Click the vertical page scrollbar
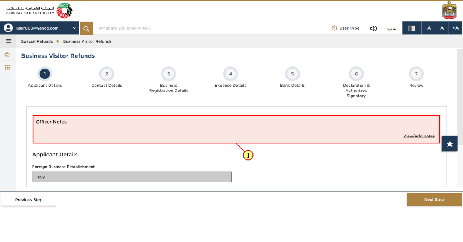Image resolution: width=463 pixels, height=242 pixels. pyautogui.click(x=460, y=97)
